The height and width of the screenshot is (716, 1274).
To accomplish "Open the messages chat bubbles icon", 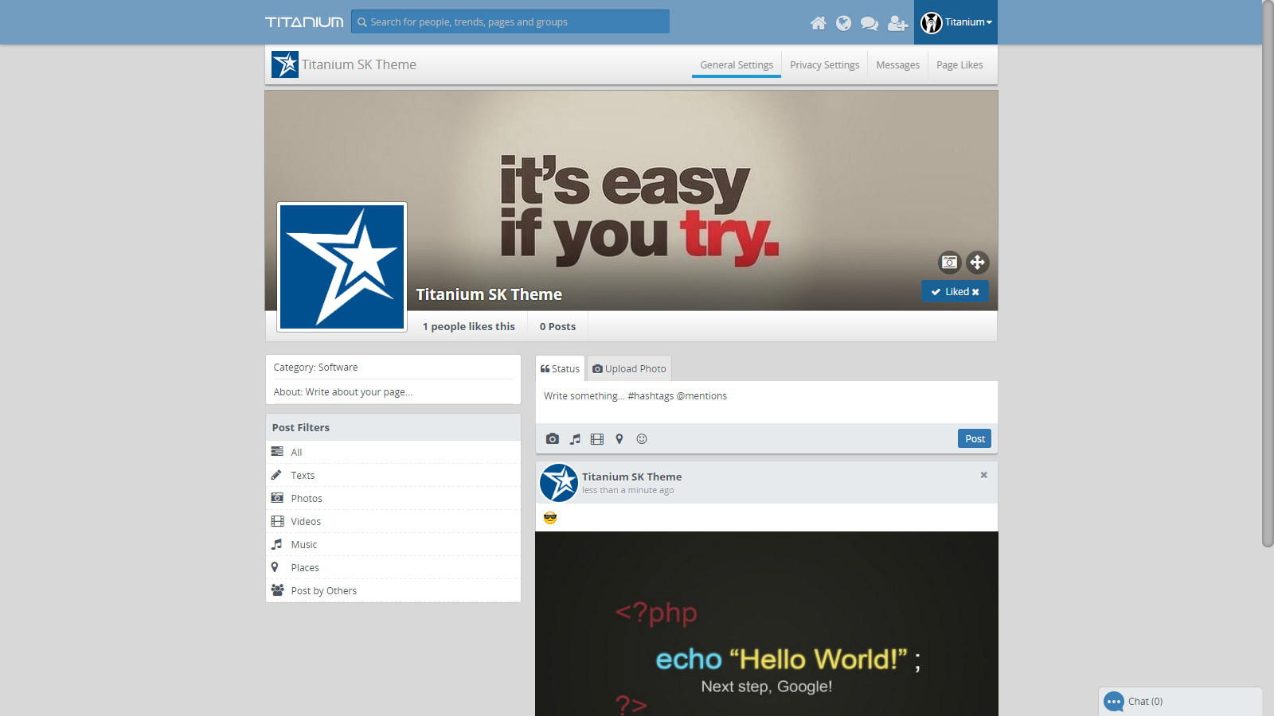I will (x=870, y=23).
